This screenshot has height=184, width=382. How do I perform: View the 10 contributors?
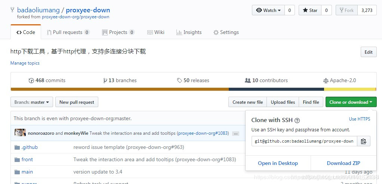click(266, 81)
